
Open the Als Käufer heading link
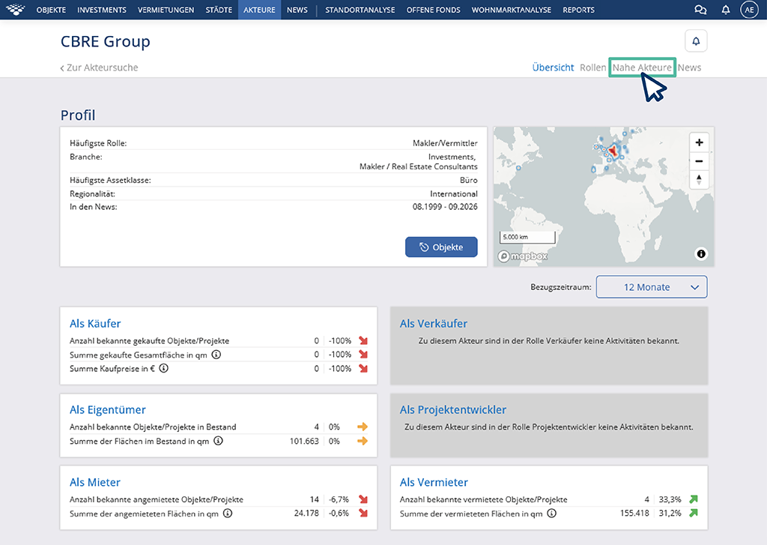95,323
